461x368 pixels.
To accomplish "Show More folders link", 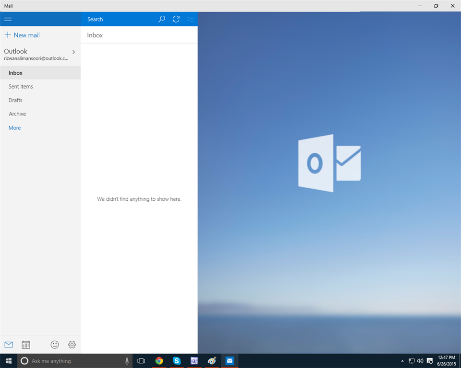I will coord(15,127).
